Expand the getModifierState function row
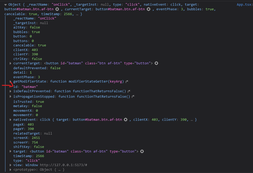253x173 pixels. click(x=11, y=81)
